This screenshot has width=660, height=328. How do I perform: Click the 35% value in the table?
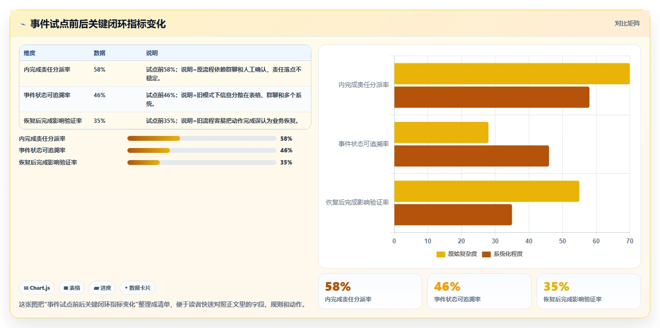pos(99,121)
